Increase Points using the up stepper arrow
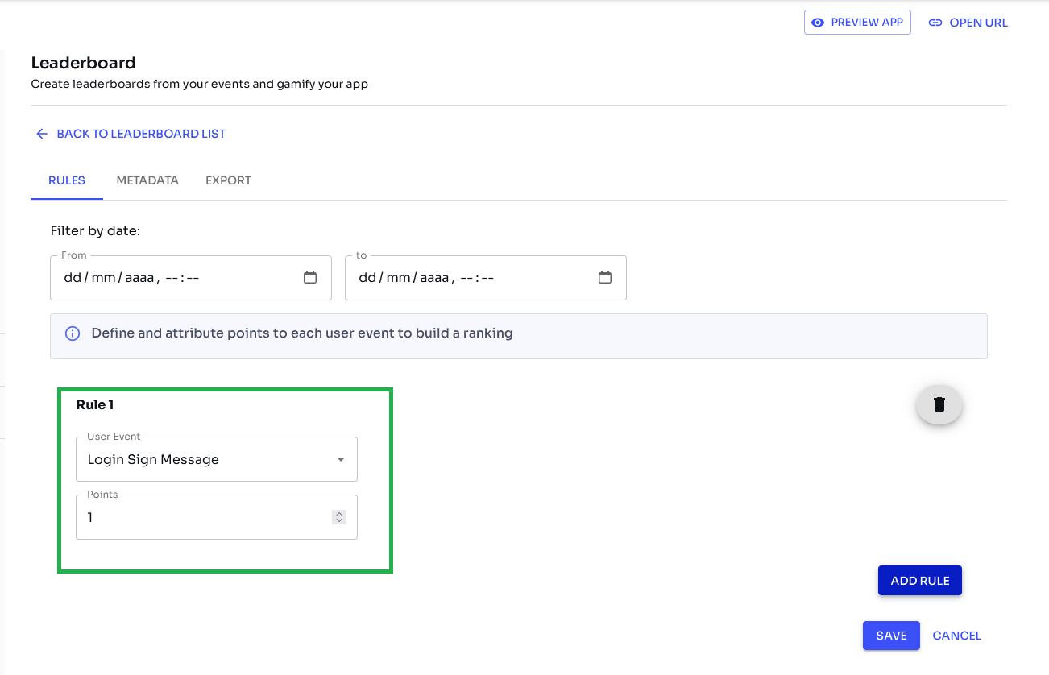Screen dimensions: 1049x675 point(339,514)
